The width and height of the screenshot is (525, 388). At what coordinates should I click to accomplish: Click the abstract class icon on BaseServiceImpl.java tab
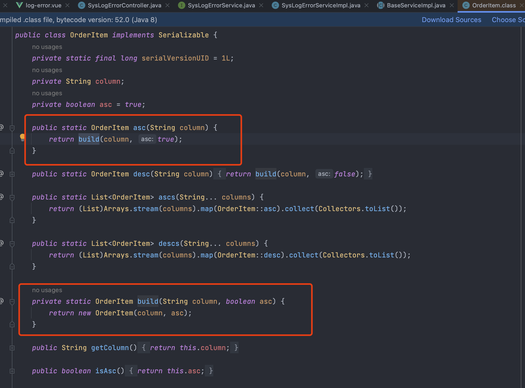(380, 5)
